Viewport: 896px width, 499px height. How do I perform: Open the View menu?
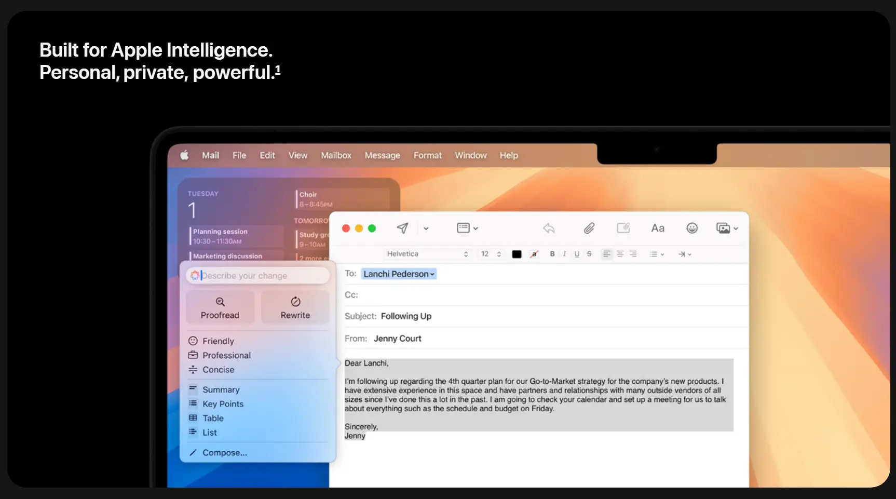click(298, 155)
